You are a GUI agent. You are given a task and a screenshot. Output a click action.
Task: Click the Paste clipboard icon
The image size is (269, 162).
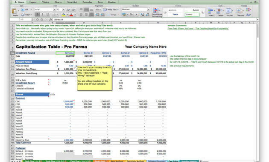15,12
